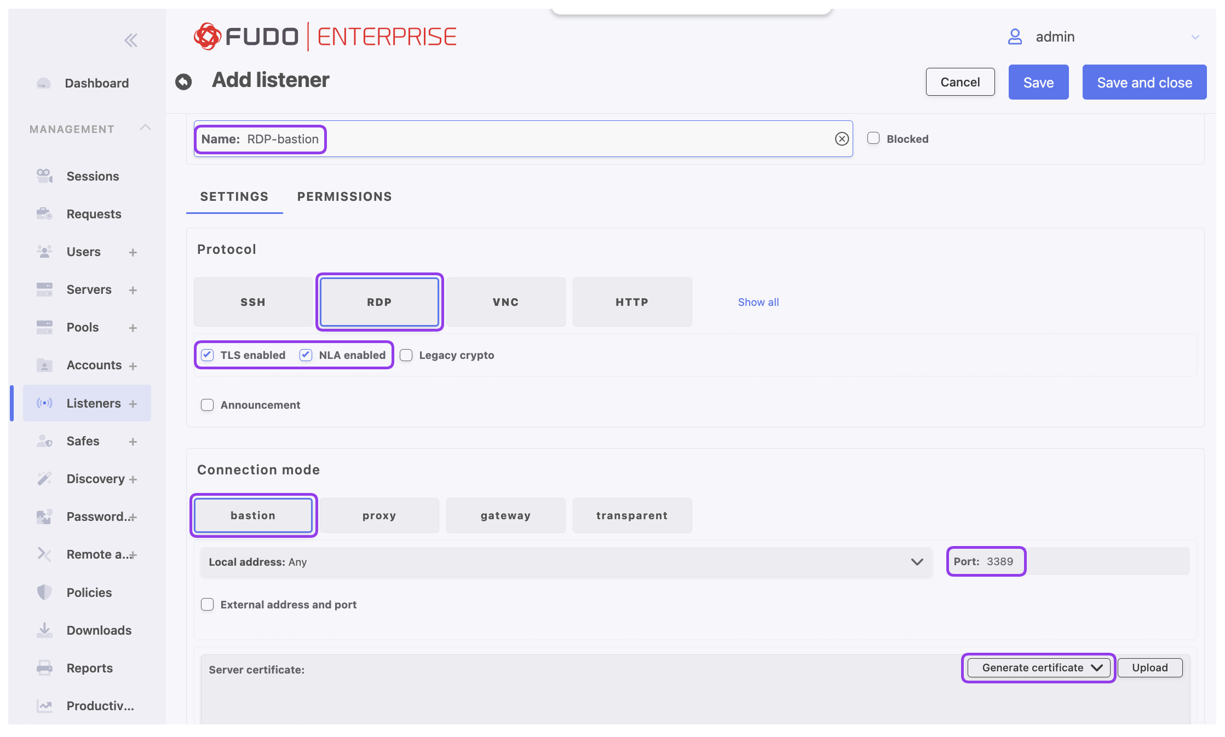Check External address and port
The image size is (1225, 737).
coord(207,605)
